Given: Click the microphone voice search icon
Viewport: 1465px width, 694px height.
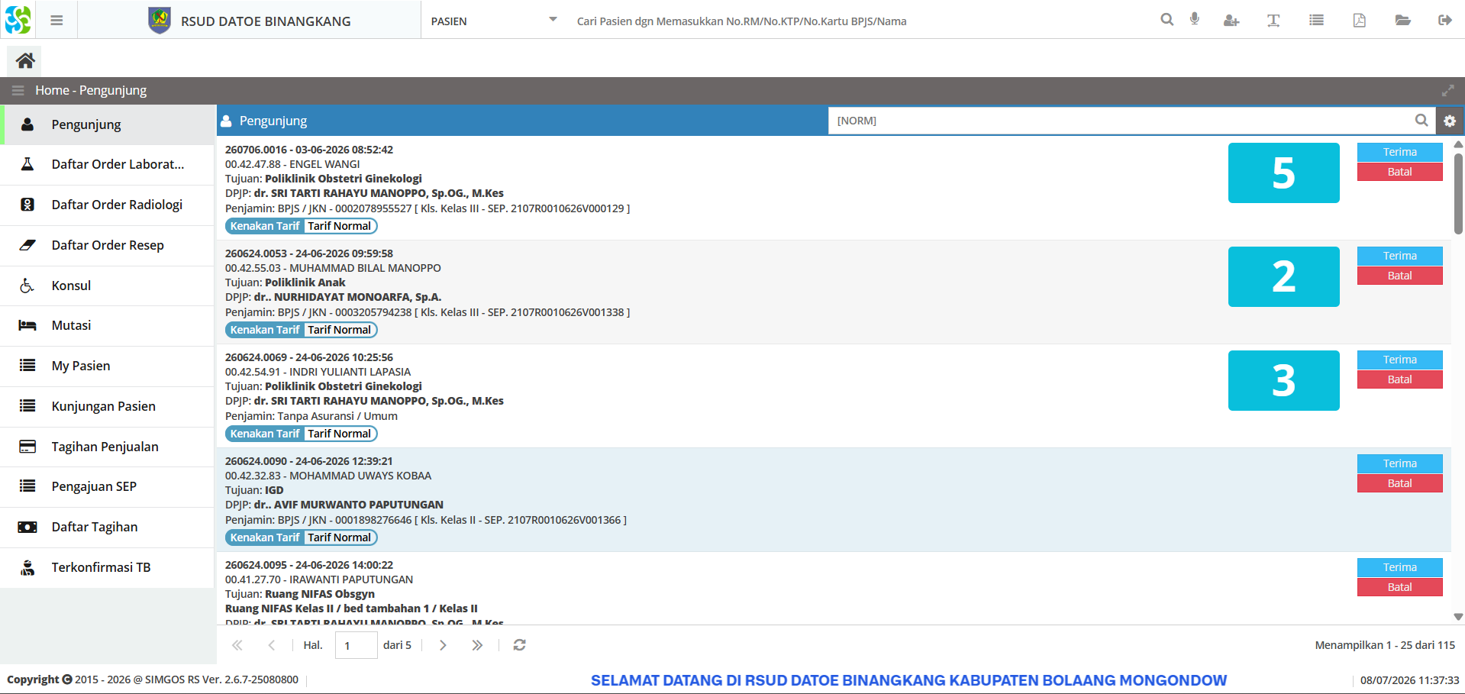Looking at the screenshot, I should pyautogui.click(x=1195, y=20).
